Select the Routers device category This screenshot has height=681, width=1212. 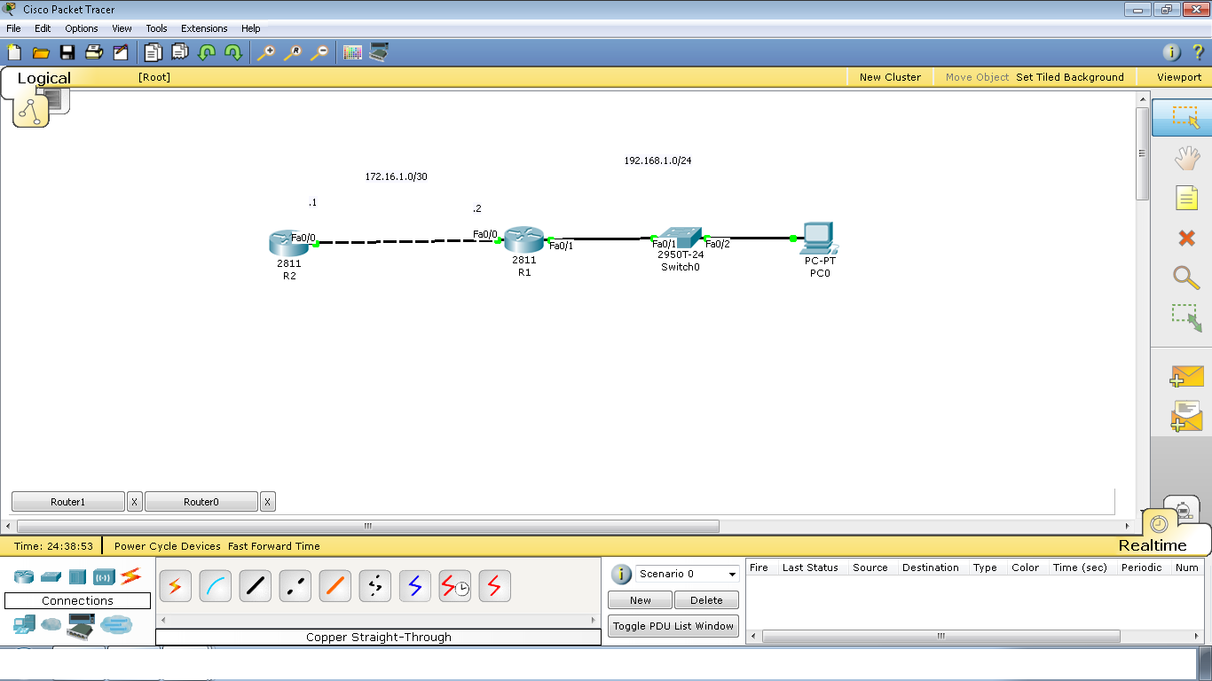coord(24,577)
